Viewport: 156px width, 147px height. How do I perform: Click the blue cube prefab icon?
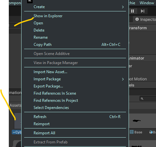(x=151, y=132)
